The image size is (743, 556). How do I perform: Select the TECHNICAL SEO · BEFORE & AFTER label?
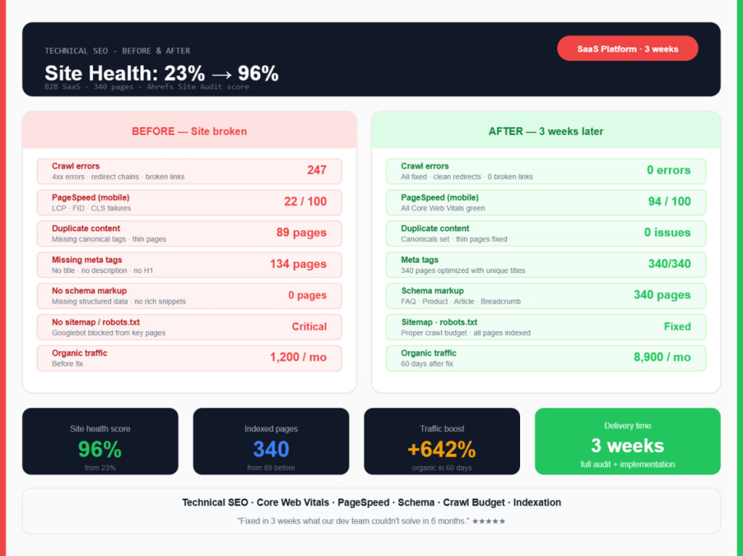(x=117, y=50)
